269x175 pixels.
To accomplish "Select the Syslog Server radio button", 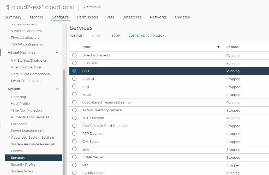I will tap(74, 173).
